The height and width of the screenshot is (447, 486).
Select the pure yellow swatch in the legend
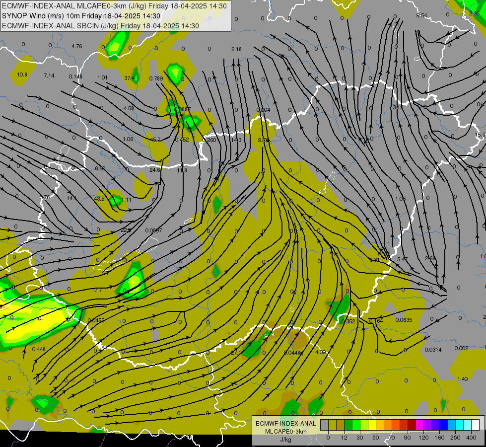tap(372, 425)
